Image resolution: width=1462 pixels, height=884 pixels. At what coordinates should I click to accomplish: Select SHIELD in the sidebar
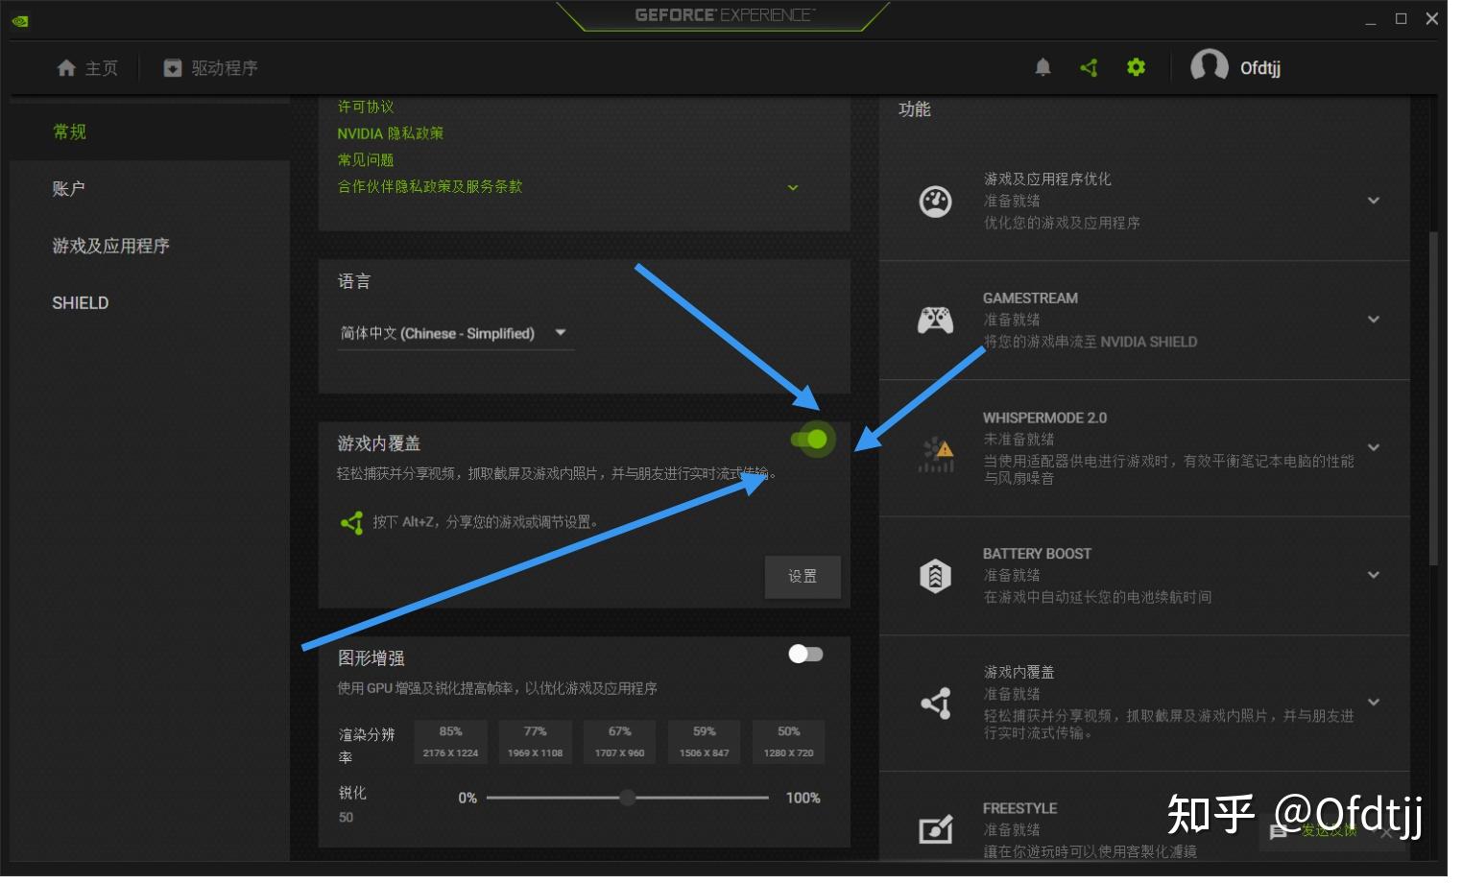[150, 303]
